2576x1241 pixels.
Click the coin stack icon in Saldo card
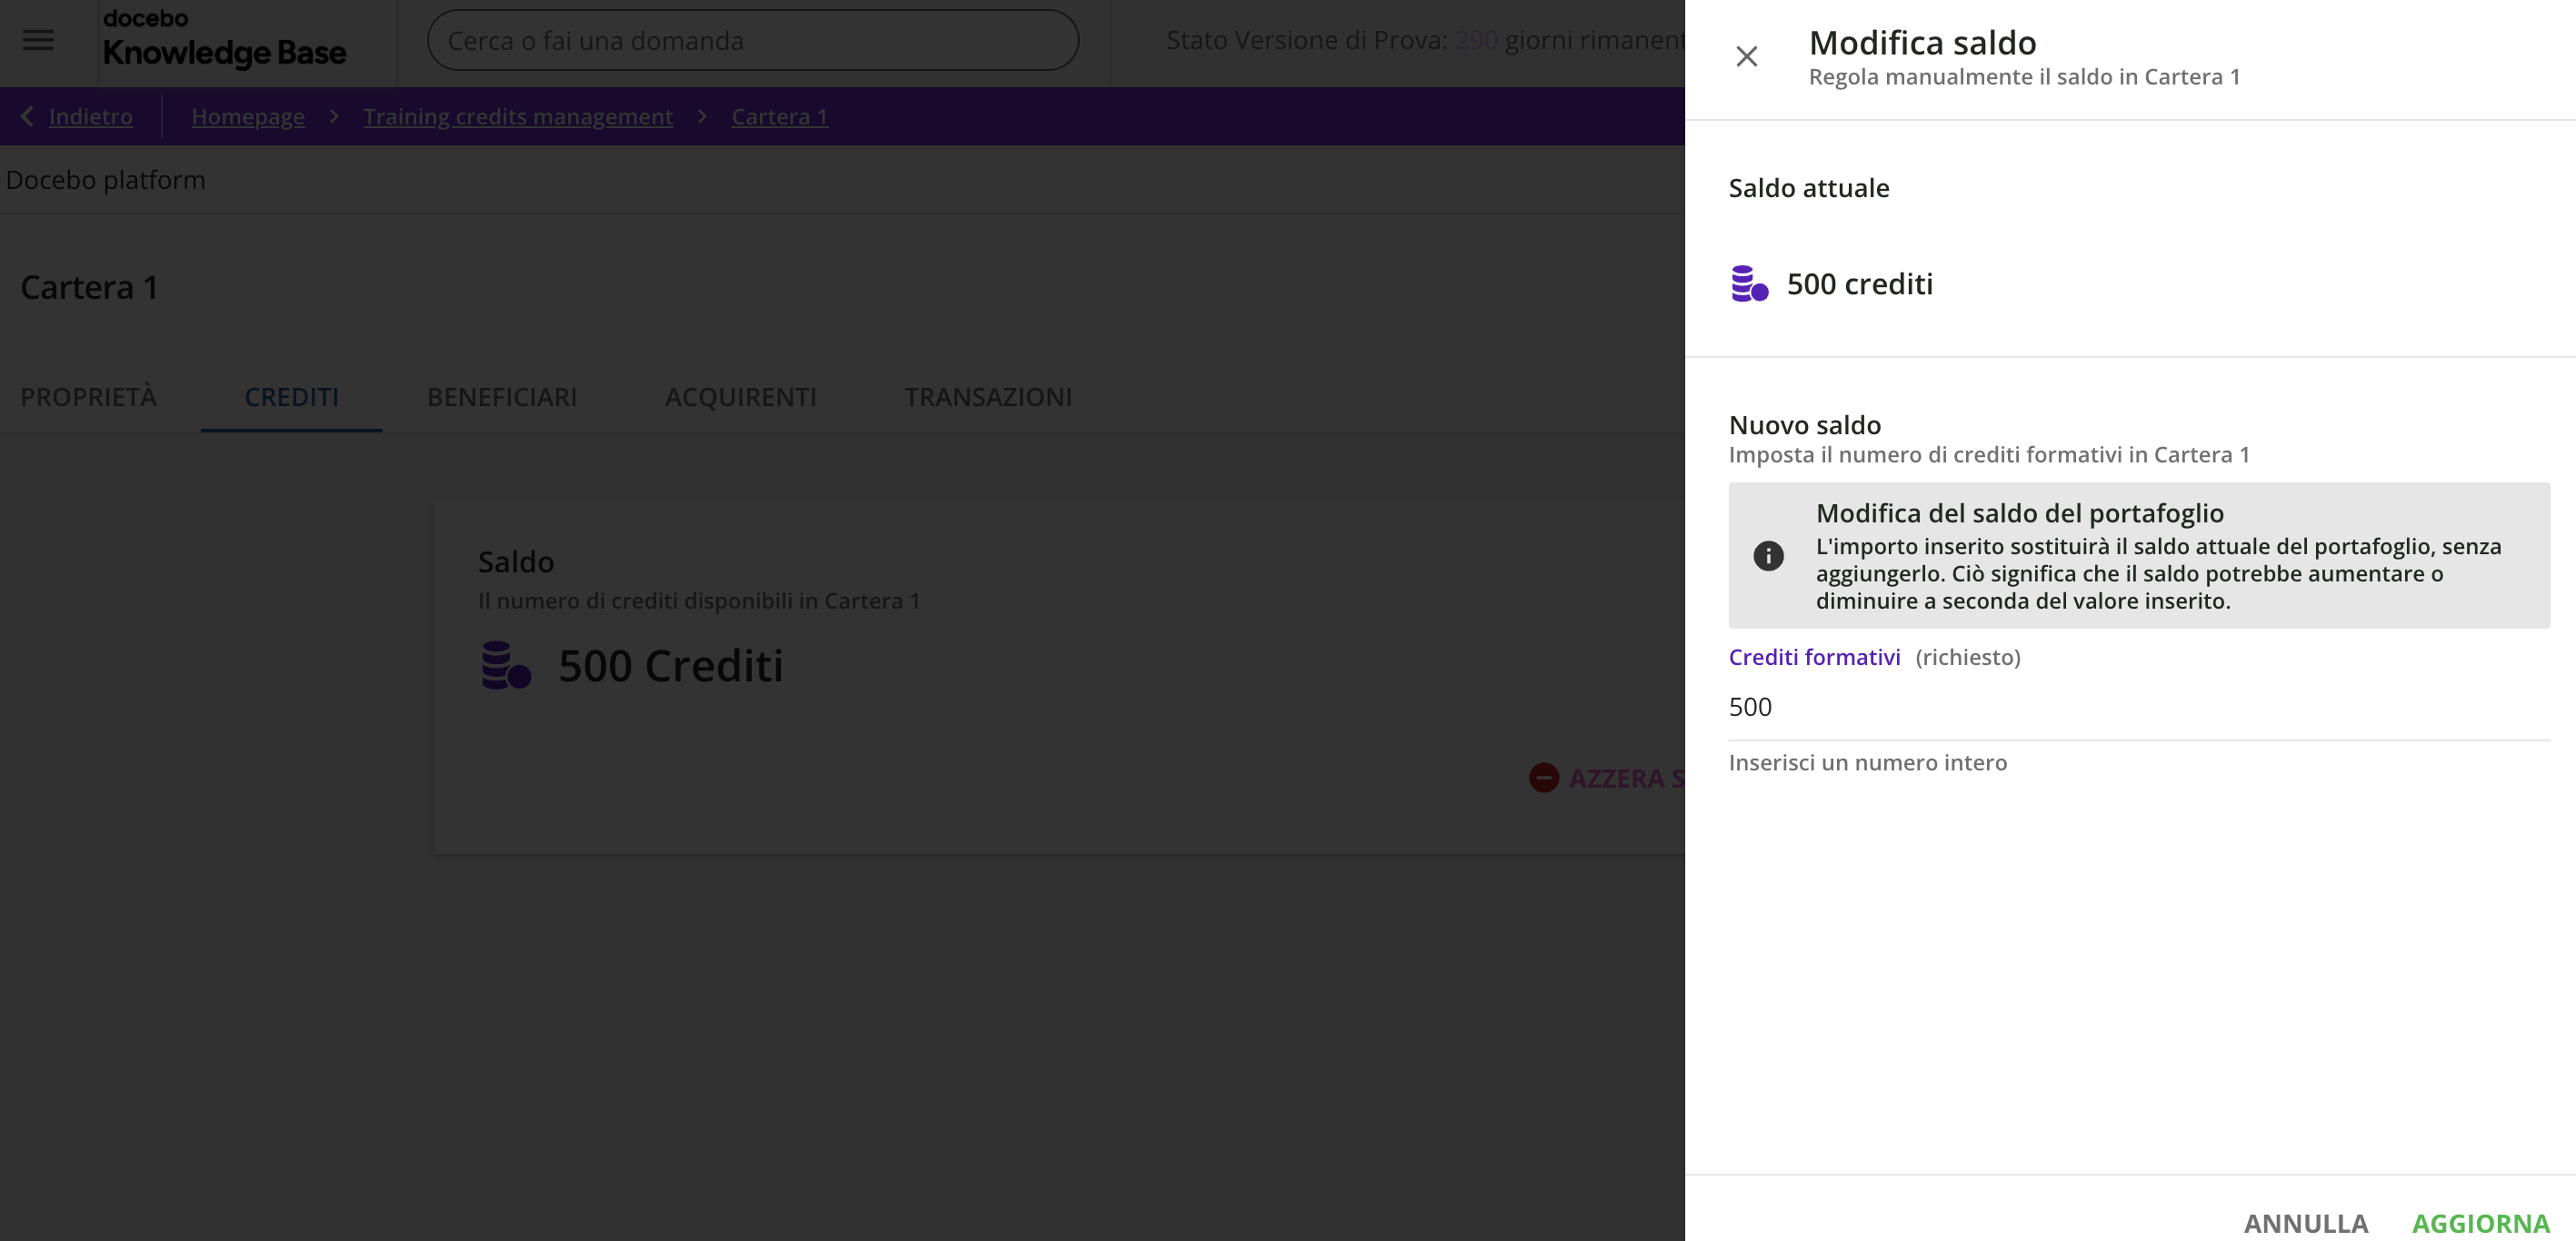tap(506, 665)
